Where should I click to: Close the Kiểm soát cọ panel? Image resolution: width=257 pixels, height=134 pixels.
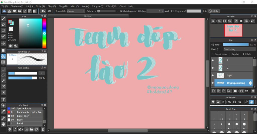45,67
